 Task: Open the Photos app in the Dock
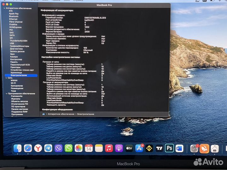79,148
